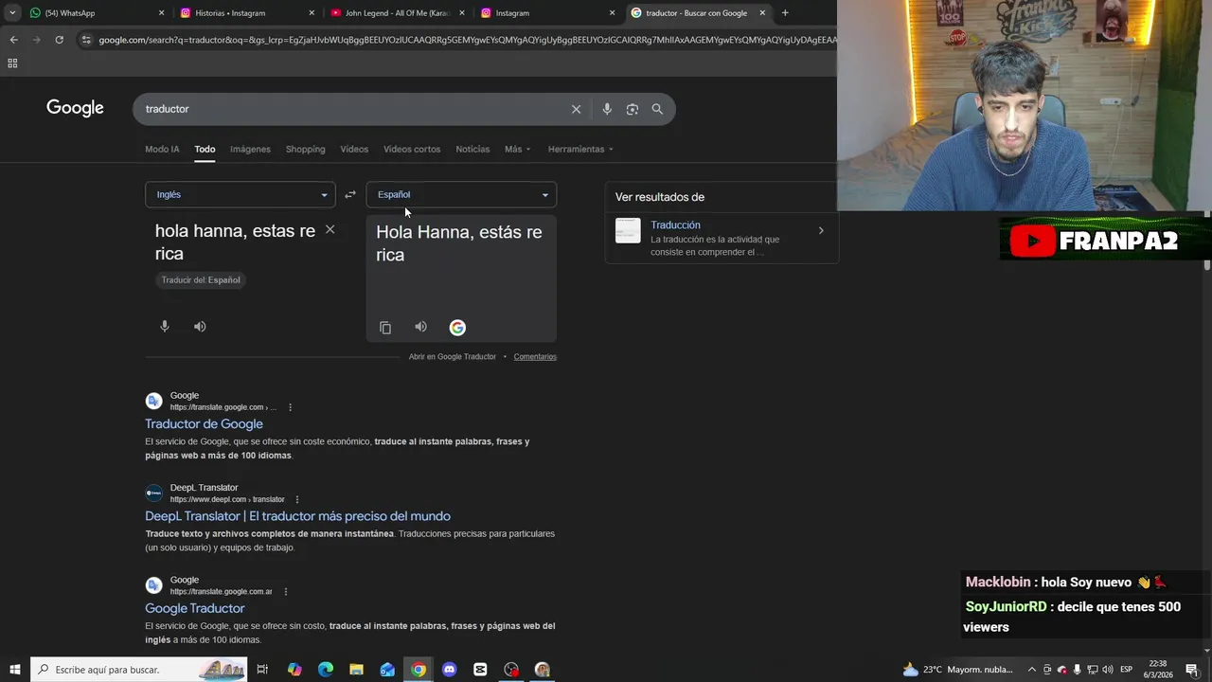Image resolution: width=1212 pixels, height=682 pixels.
Task: Open Google Lens image search
Action: [x=633, y=109]
